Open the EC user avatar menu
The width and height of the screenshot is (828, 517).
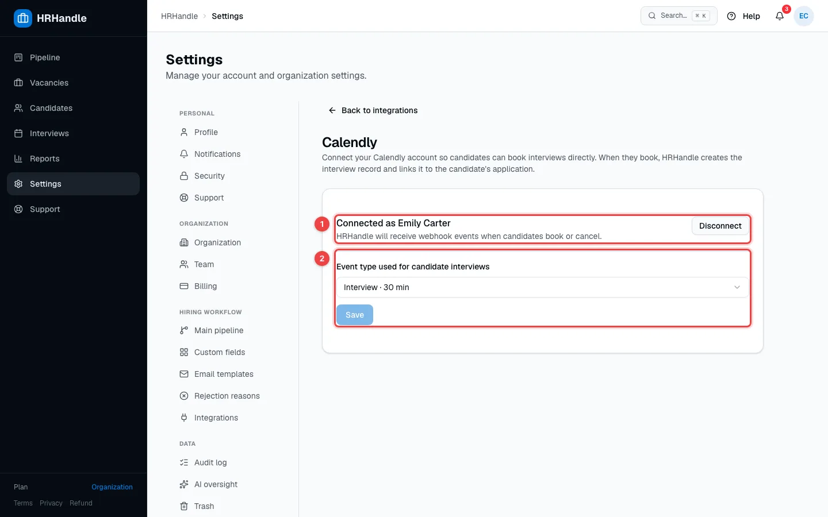[x=804, y=16]
